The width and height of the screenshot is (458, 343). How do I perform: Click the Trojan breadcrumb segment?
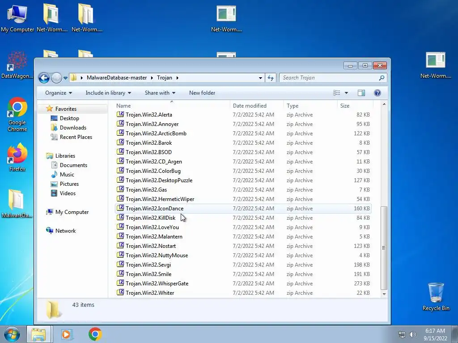tap(165, 78)
